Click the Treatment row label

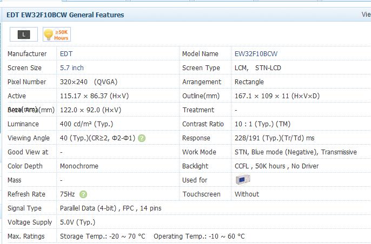click(x=198, y=110)
